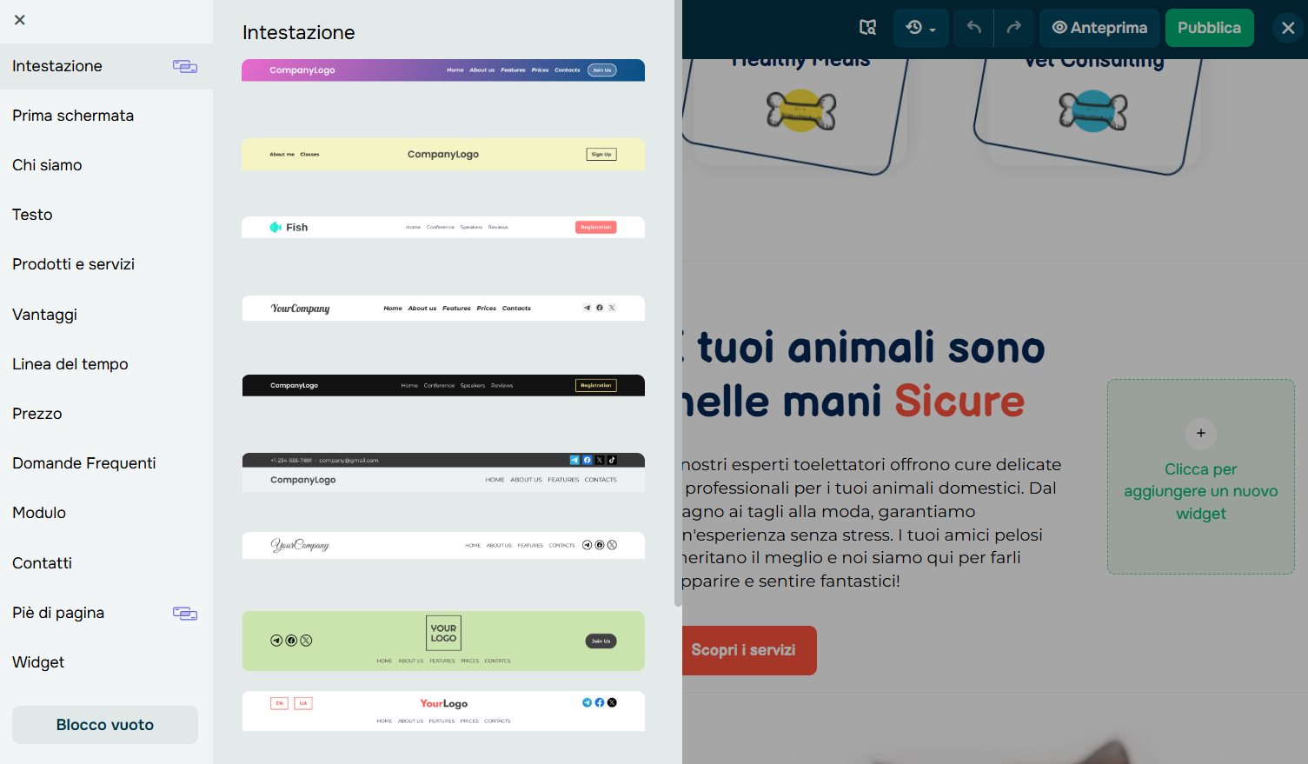Select the yellow CompanyLogo header template
Viewport: 1308px width, 764px height.
pyautogui.click(x=443, y=154)
